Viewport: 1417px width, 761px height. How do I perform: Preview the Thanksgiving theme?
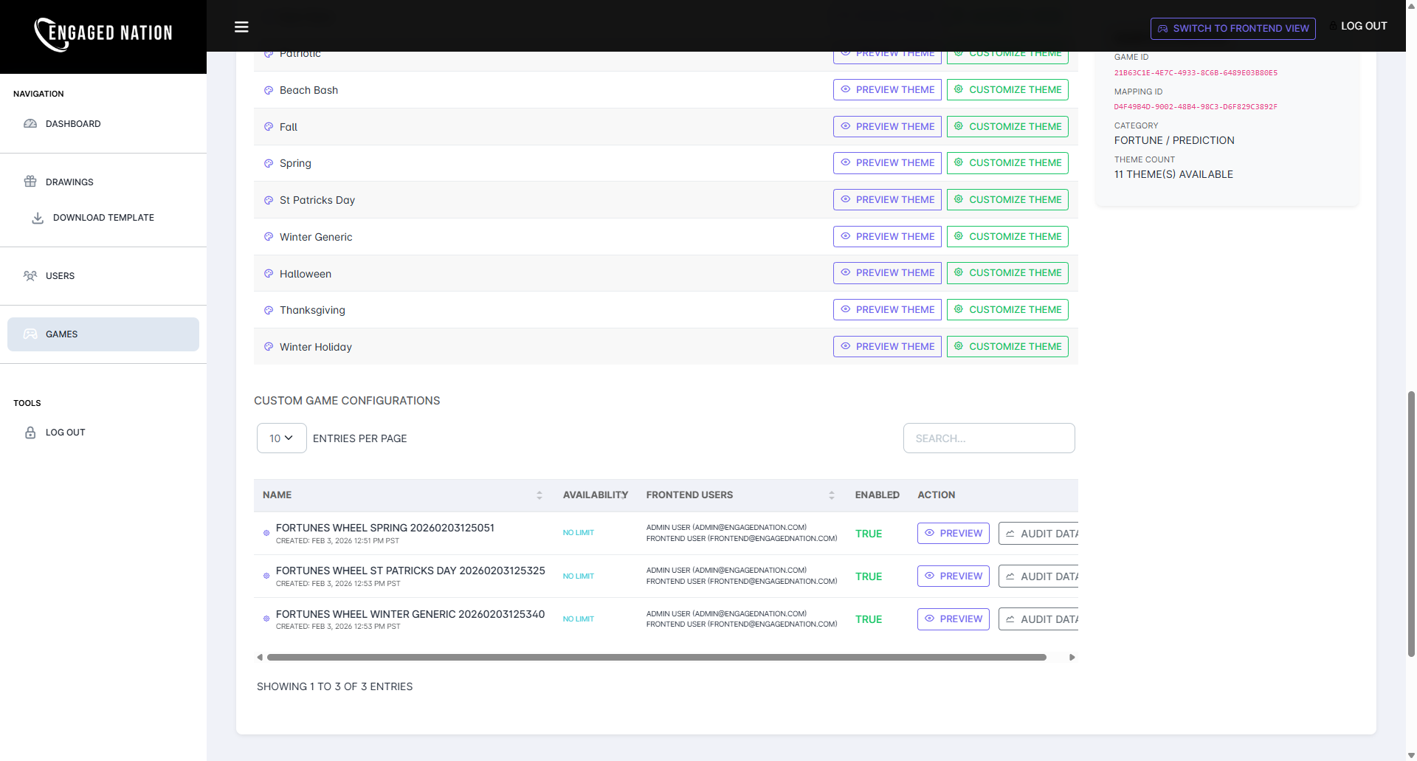[887, 309]
